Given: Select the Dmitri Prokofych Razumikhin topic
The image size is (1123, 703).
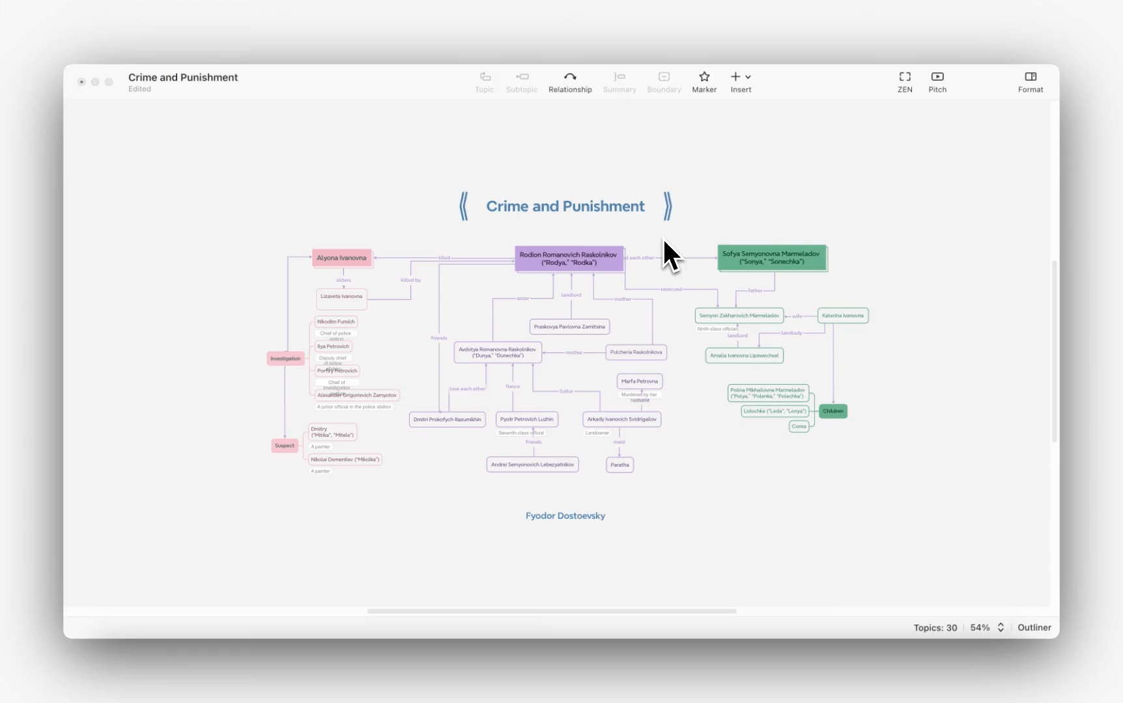Looking at the screenshot, I should pyautogui.click(x=448, y=419).
